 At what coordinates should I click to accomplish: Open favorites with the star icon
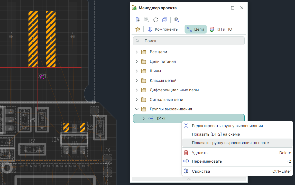137,29
